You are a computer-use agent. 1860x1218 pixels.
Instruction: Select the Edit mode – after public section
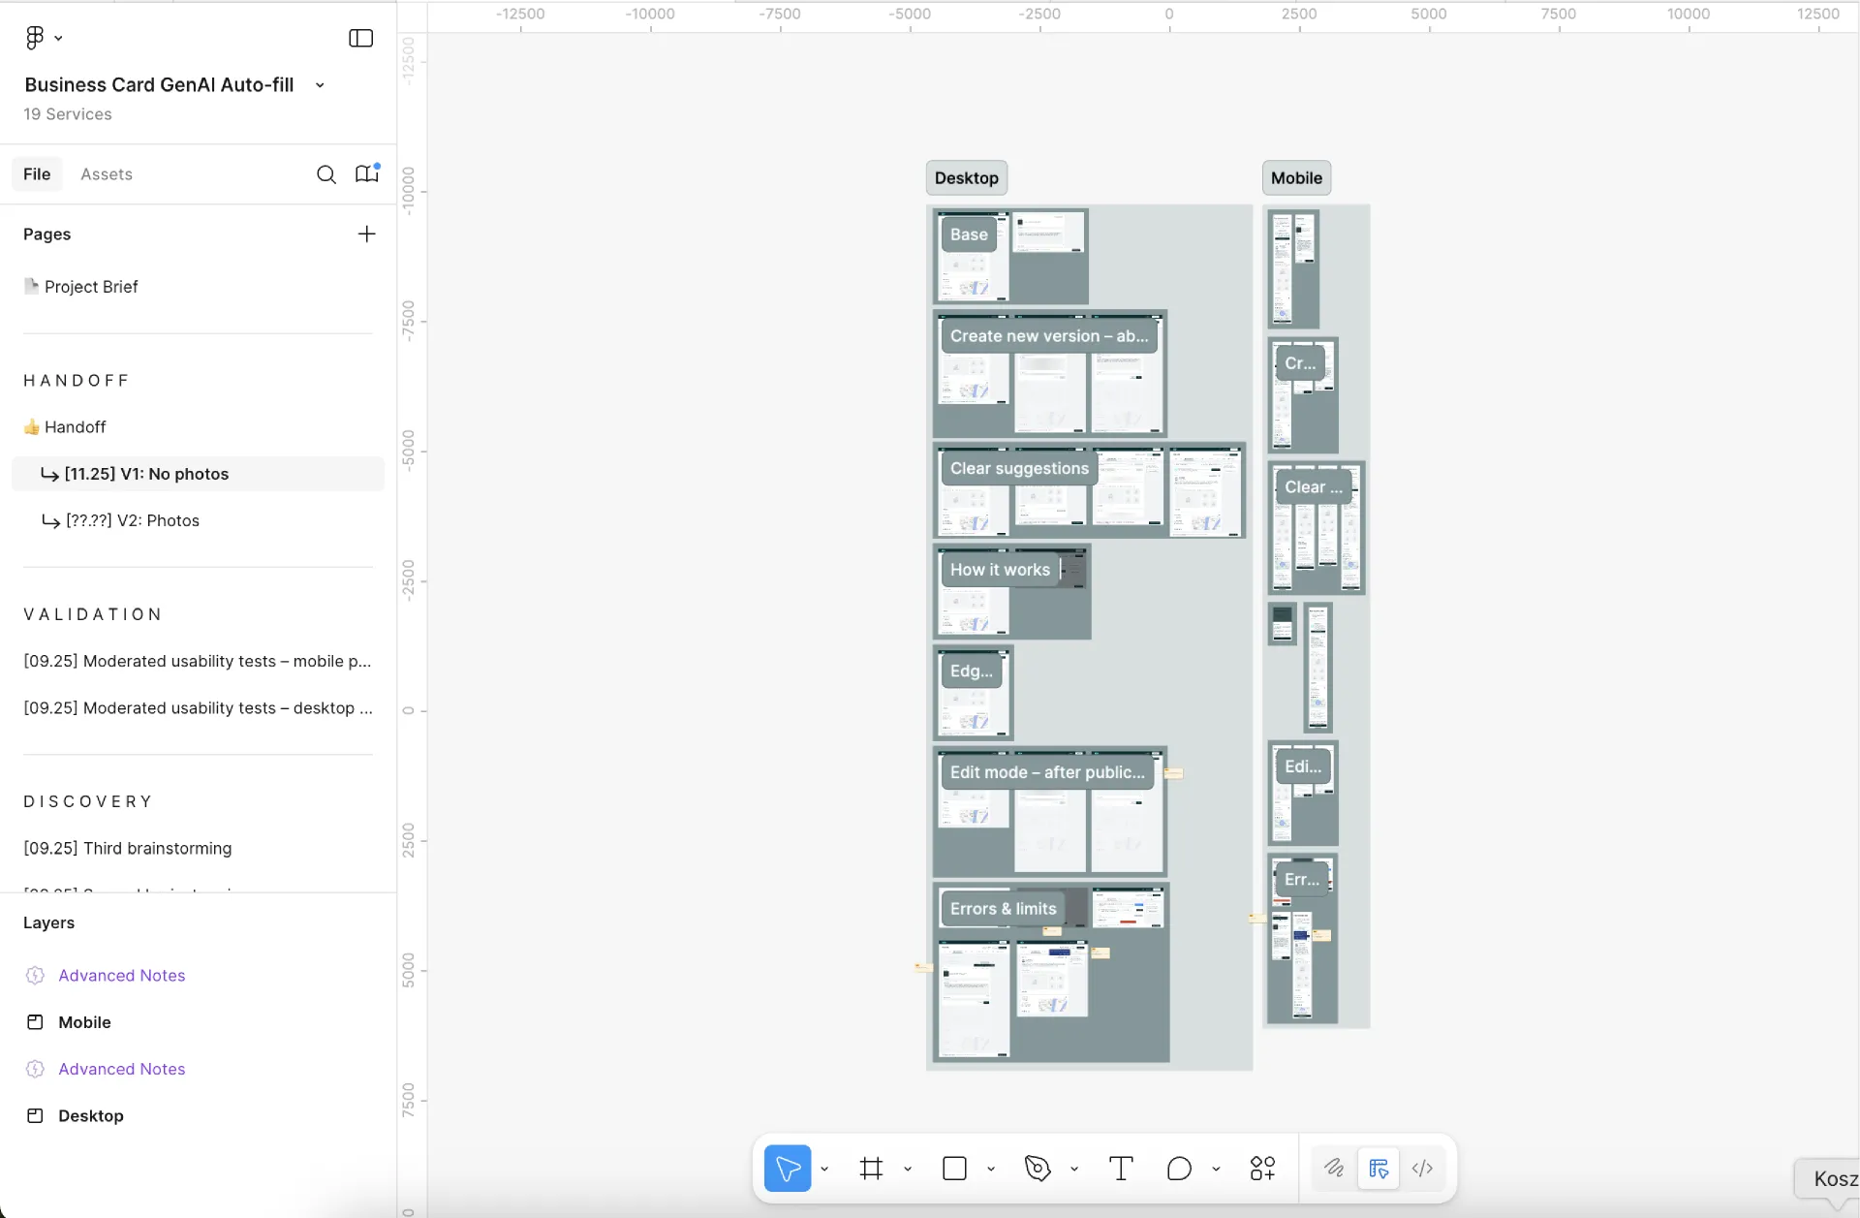1047,772
